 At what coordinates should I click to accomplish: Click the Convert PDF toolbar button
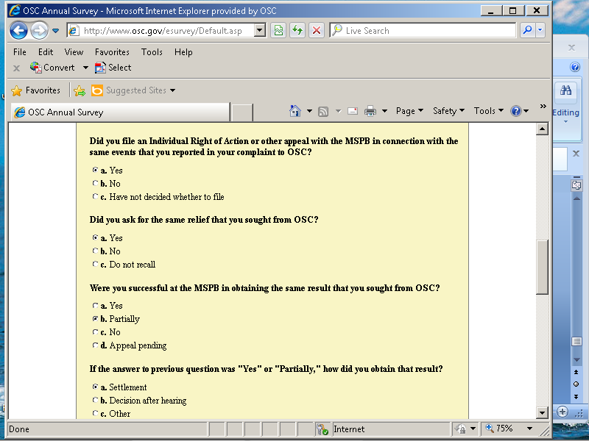pyautogui.click(x=52, y=68)
